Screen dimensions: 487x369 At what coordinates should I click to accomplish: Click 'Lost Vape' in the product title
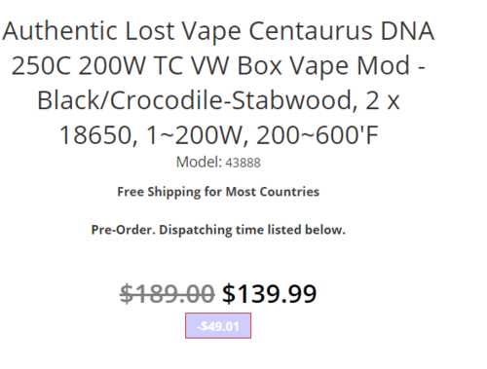(x=183, y=31)
